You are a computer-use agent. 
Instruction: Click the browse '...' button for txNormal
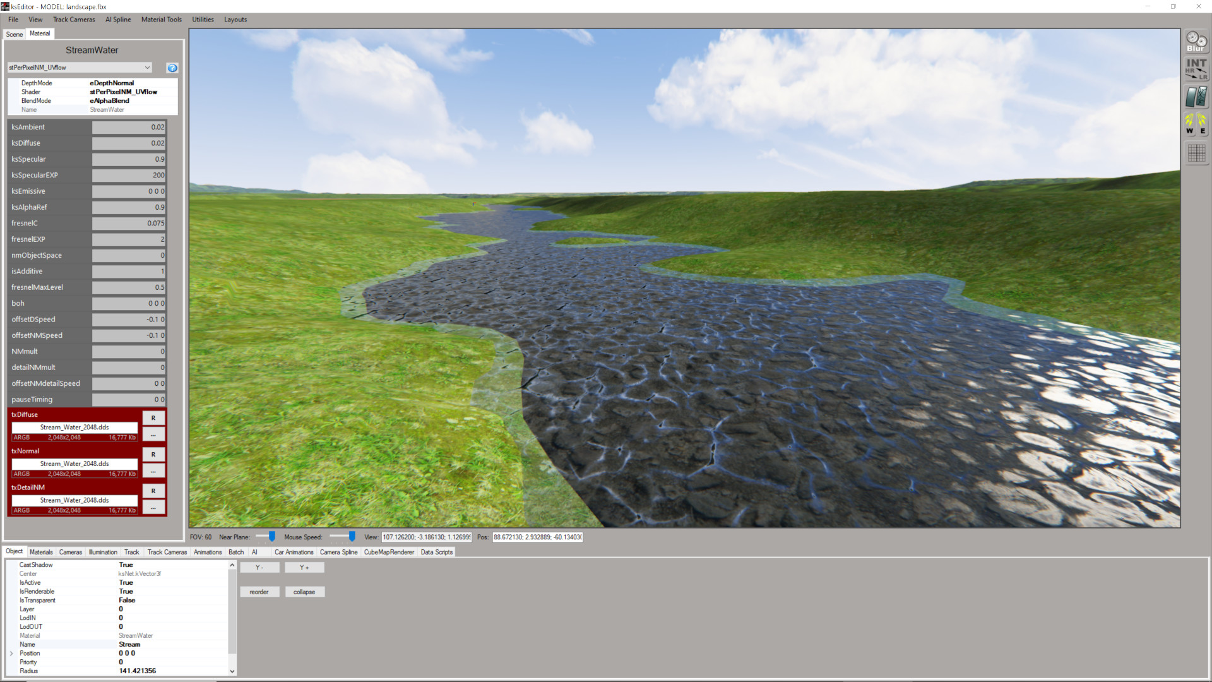(153, 471)
